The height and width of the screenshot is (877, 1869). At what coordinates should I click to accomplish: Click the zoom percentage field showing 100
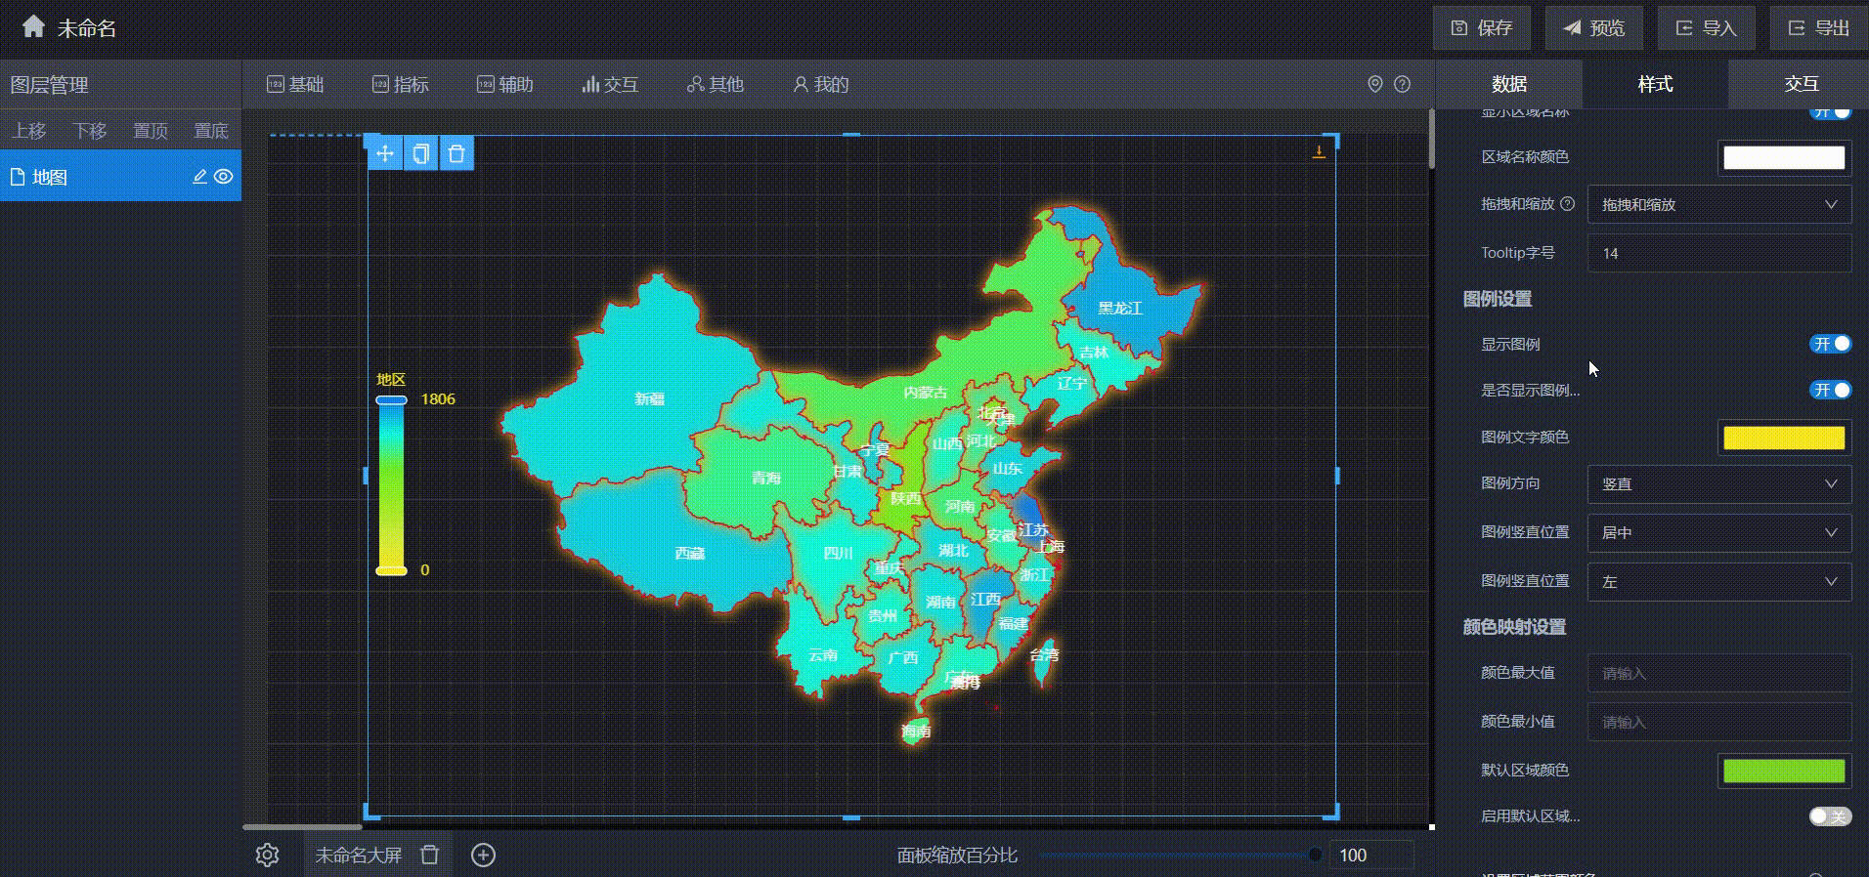click(x=1371, y=856)
